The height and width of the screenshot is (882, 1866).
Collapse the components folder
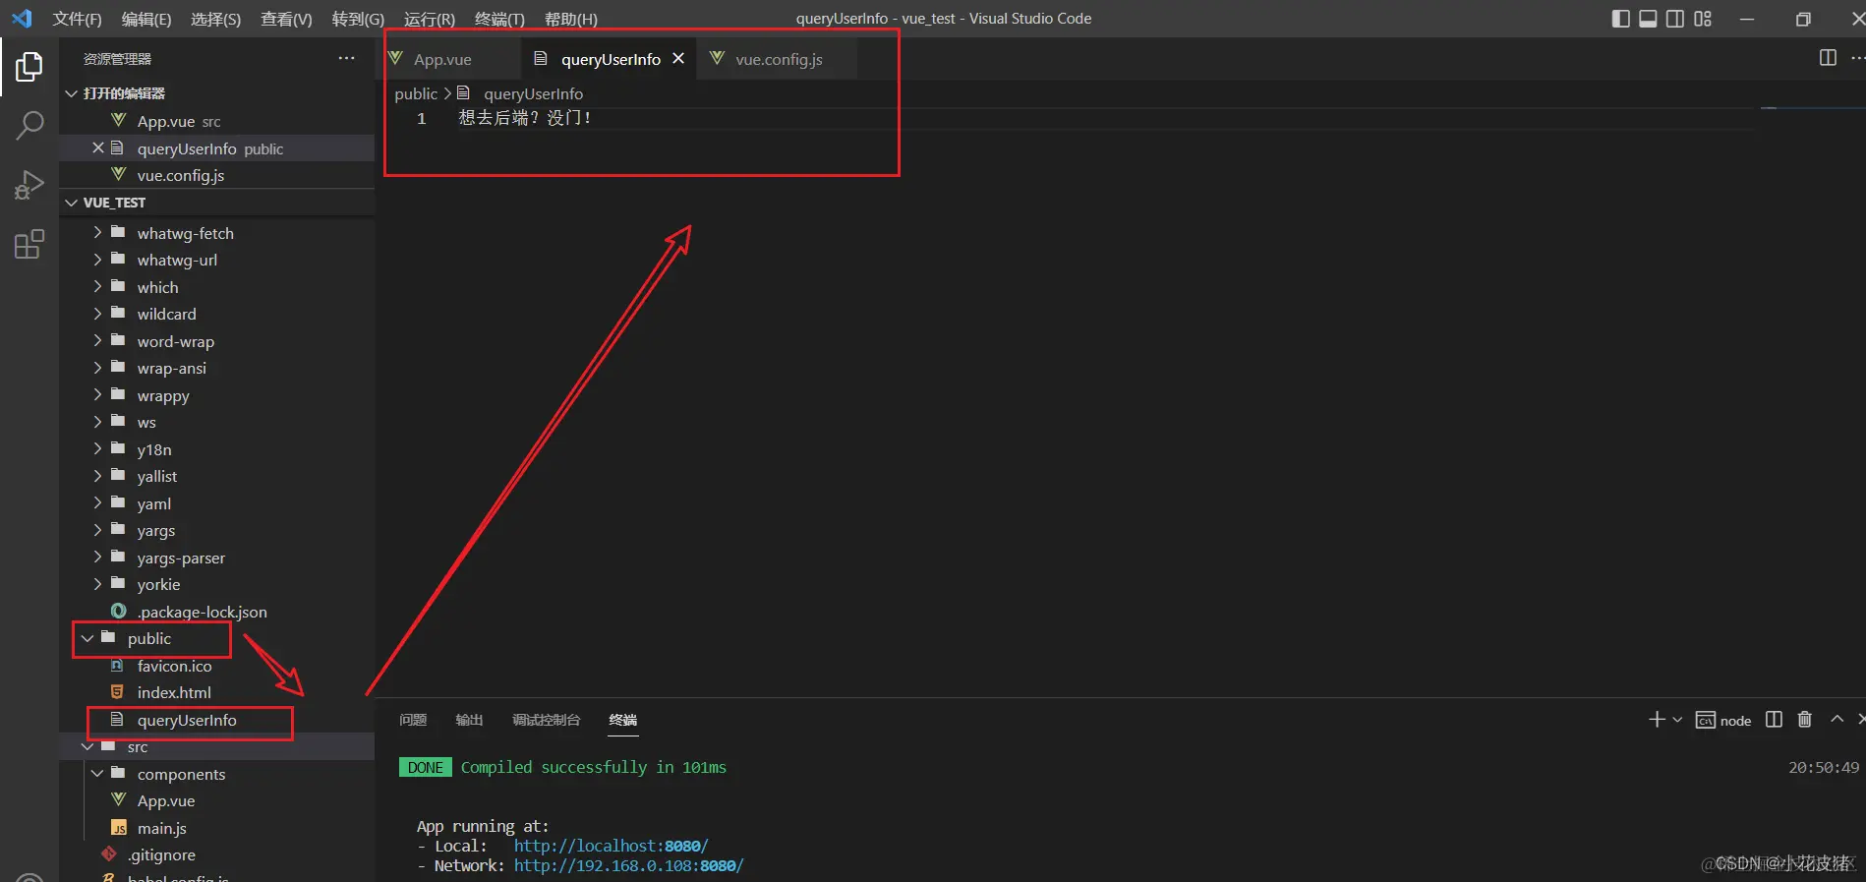point(97,774)
